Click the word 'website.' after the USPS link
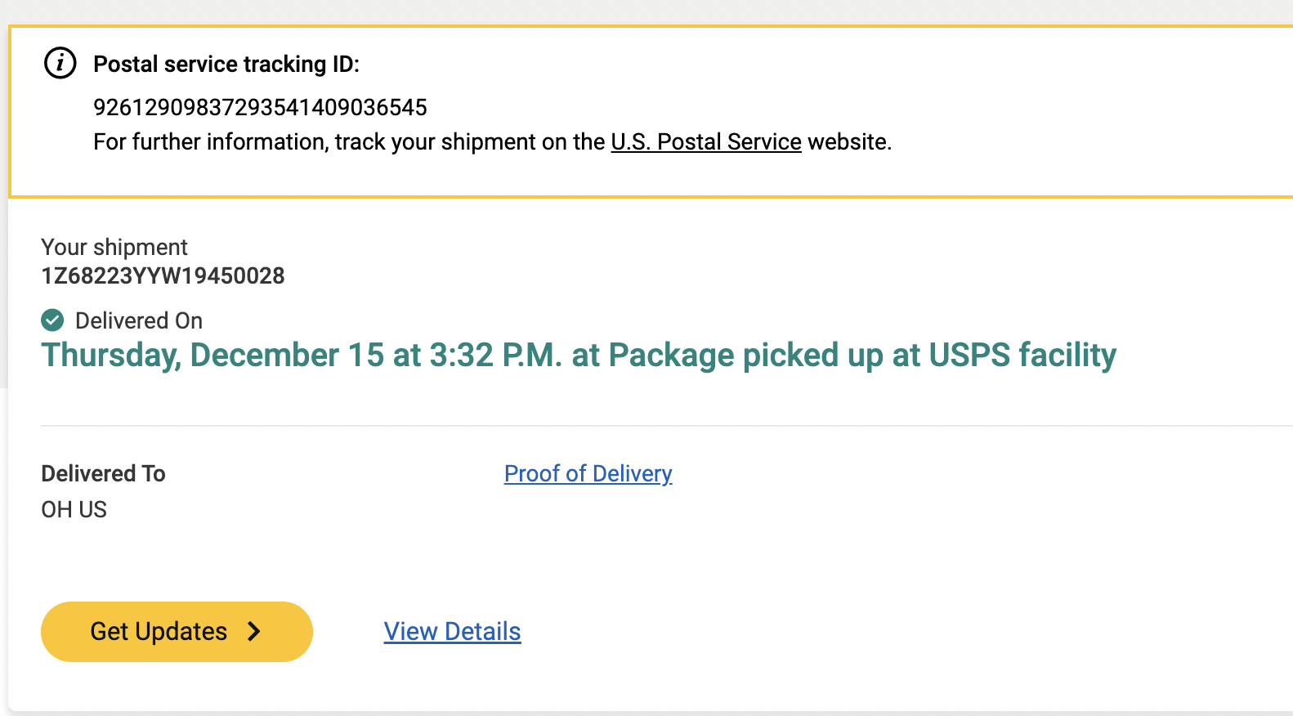The image size is (1293, 716). point(849,142)
